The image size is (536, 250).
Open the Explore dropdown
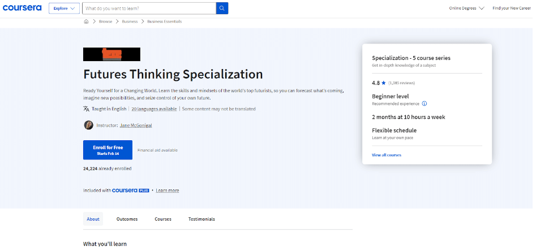65,8
